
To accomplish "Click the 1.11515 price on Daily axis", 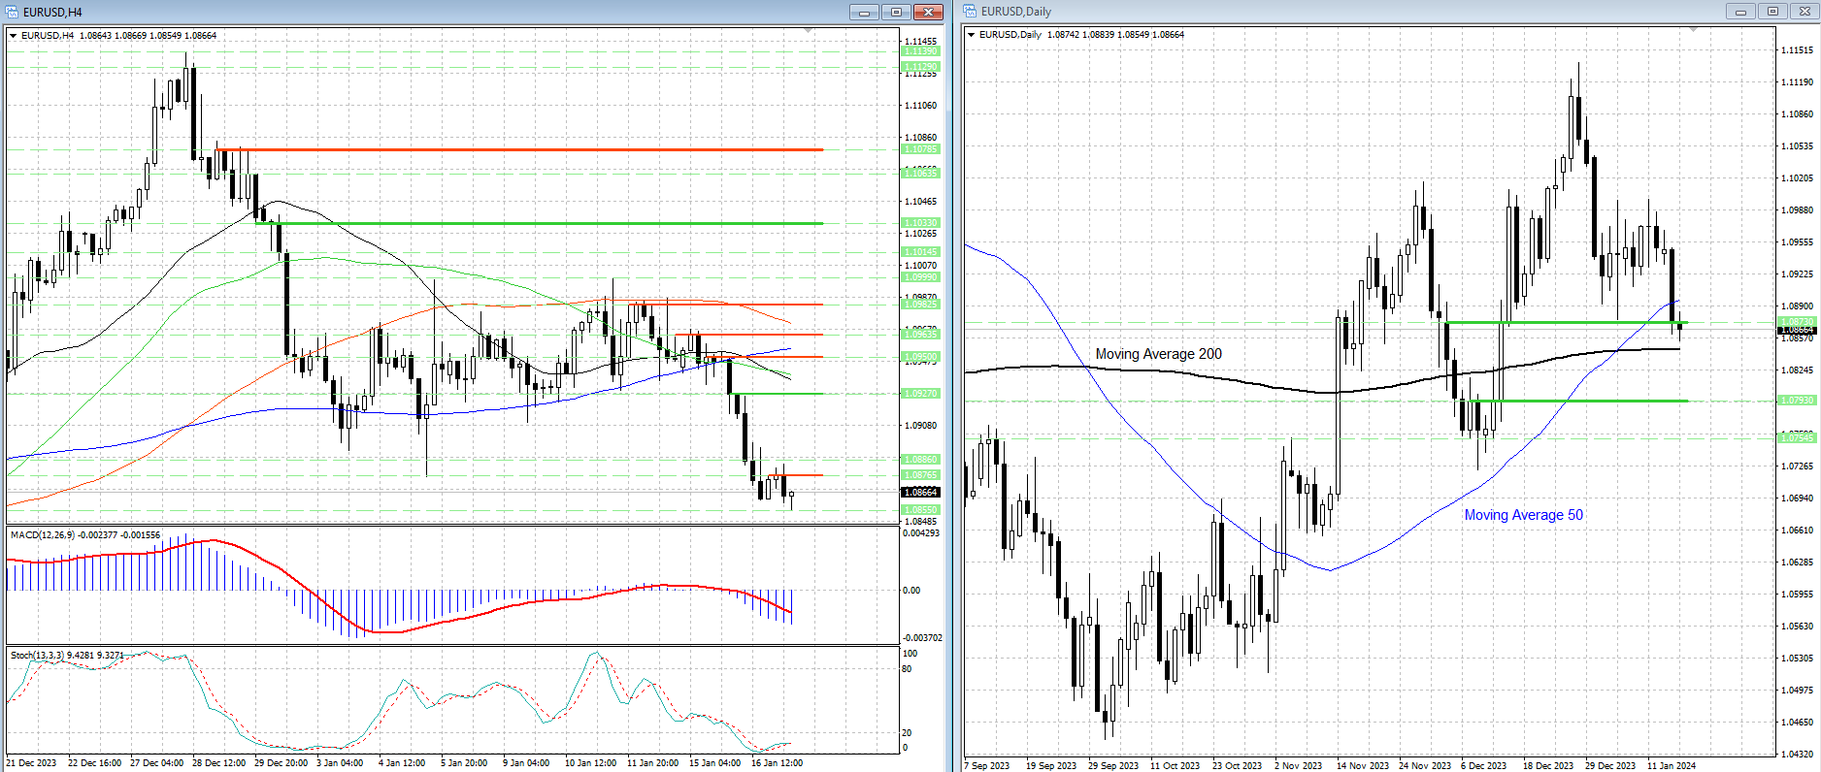I will [x=1797, y=50].
